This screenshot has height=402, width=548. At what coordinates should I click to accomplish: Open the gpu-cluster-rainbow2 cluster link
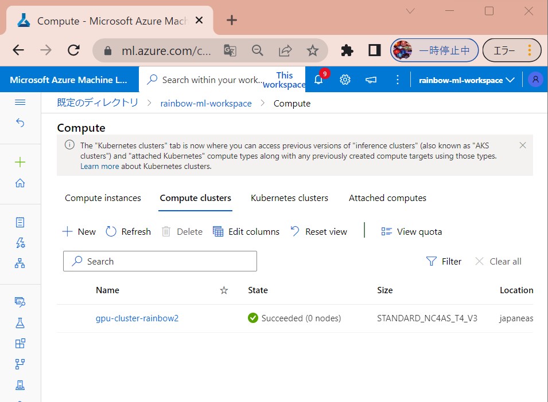137,318
